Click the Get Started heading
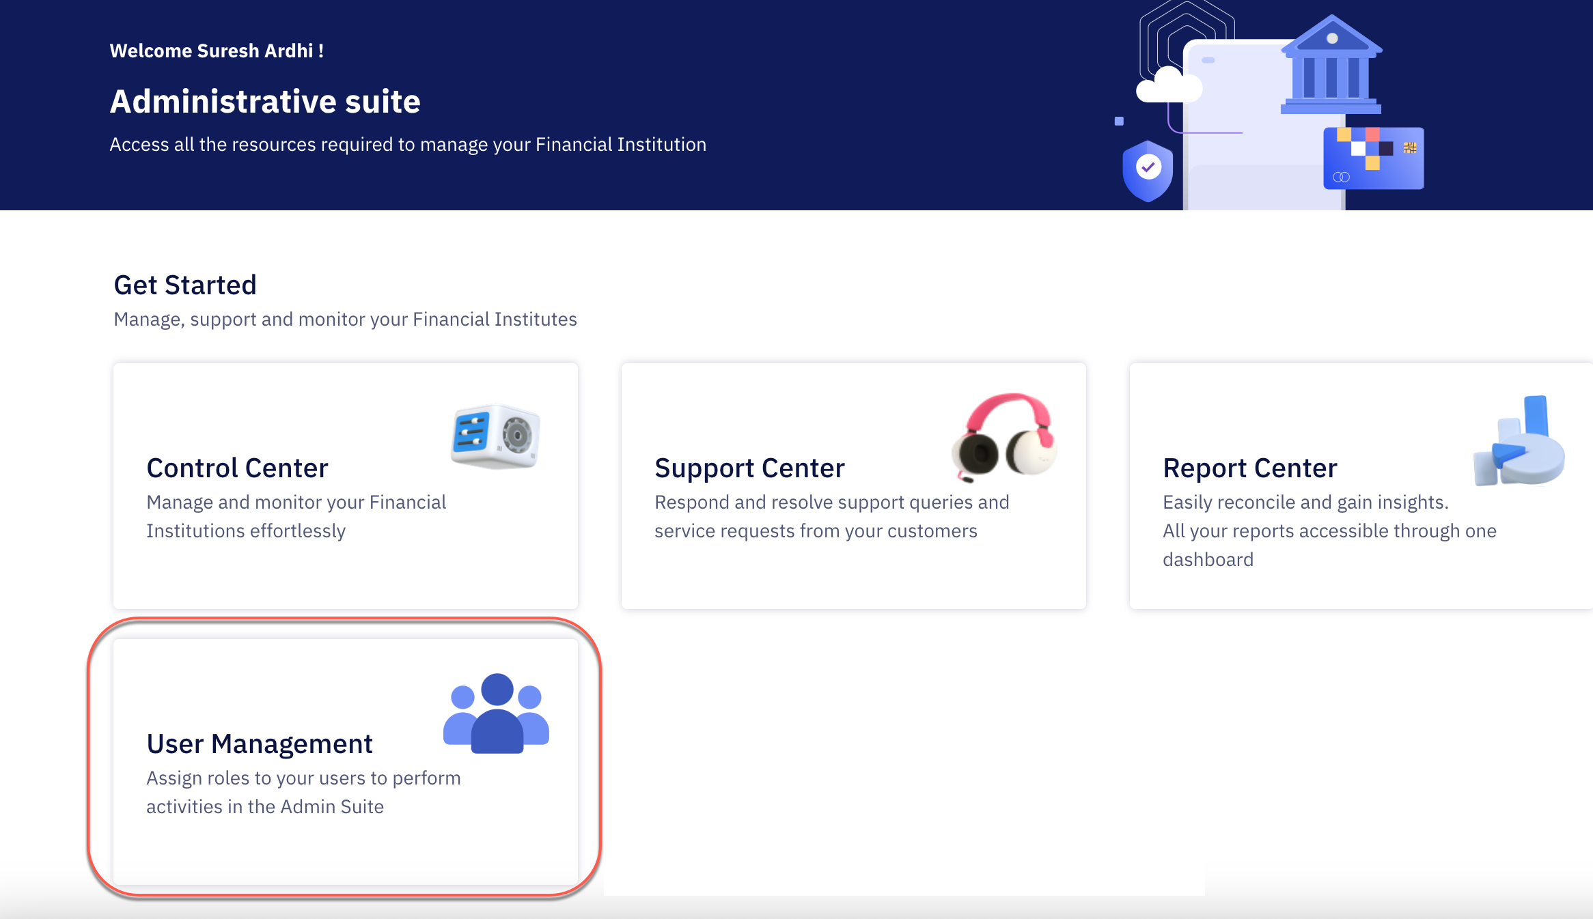Image resolution: width=1593 pixels, height=919 pixels. 185,285
